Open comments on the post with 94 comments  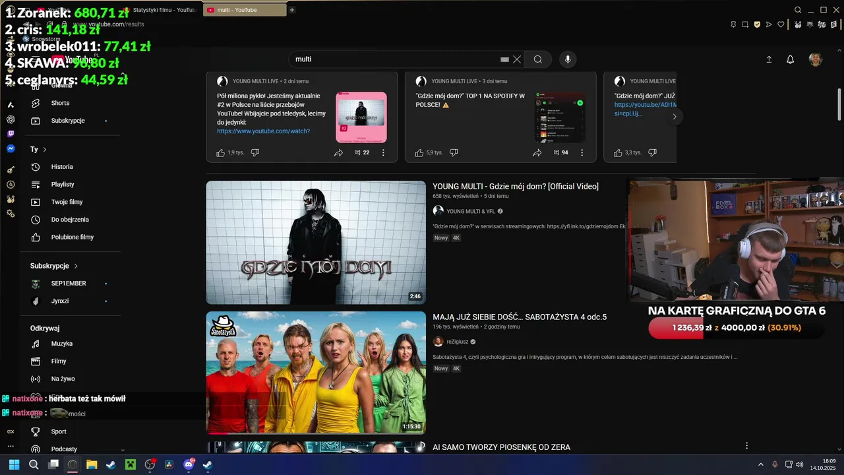[560, 152]
